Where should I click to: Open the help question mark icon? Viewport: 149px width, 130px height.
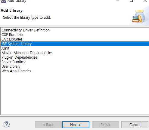click(7, 124)
